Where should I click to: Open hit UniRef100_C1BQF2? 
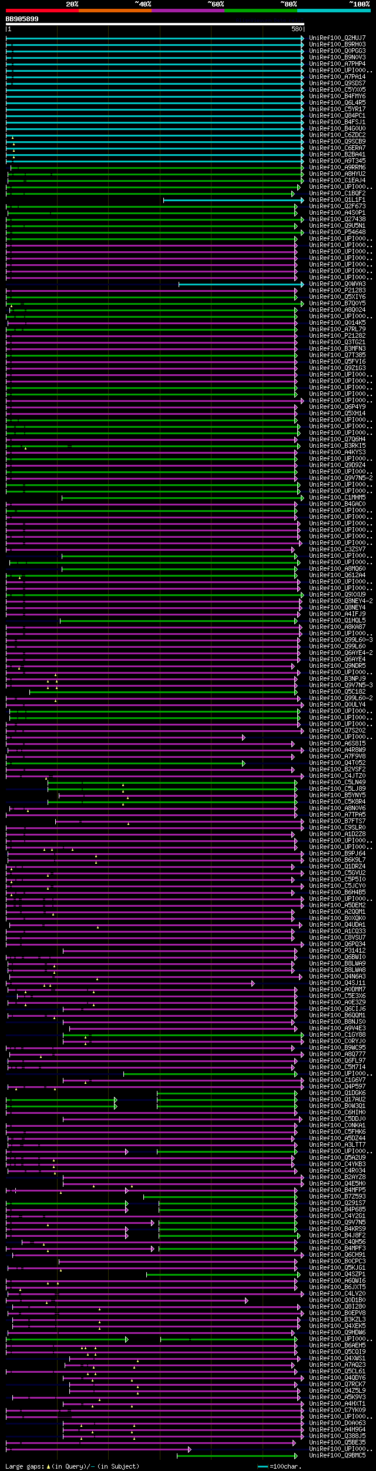tap(337, 194)
